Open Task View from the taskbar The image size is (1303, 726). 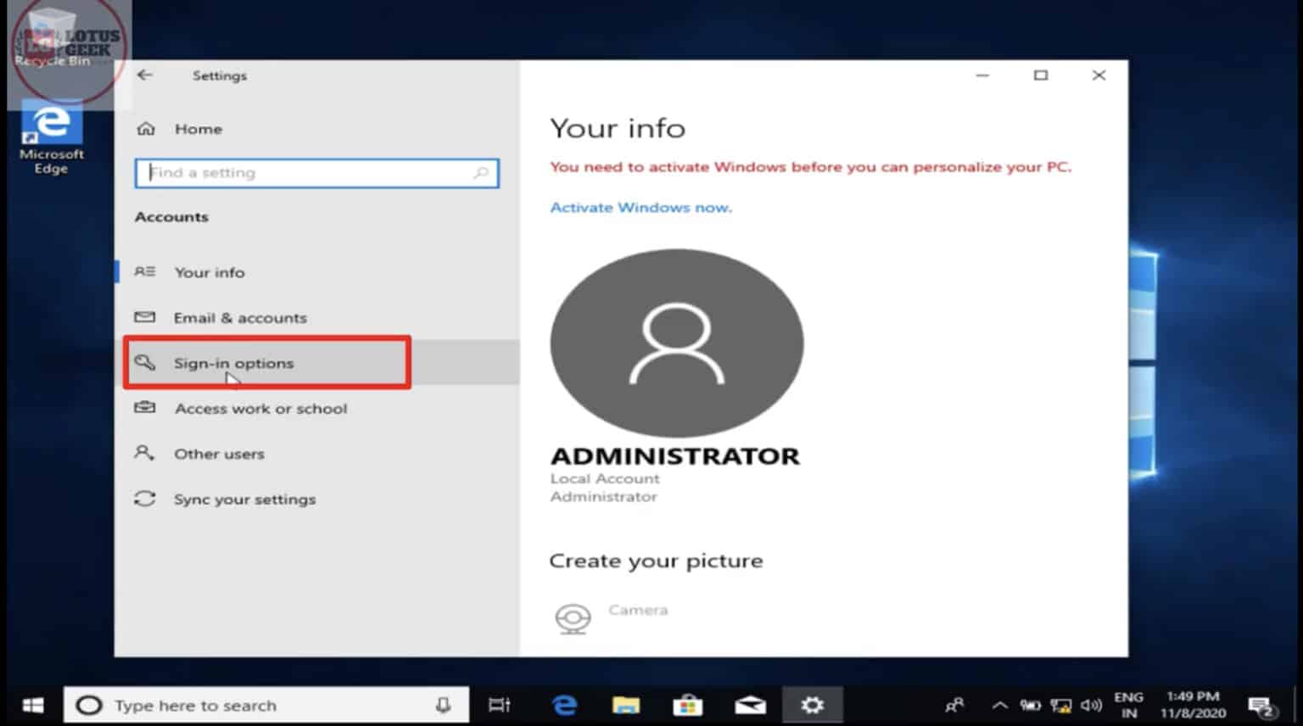click(x=500, y=705)
